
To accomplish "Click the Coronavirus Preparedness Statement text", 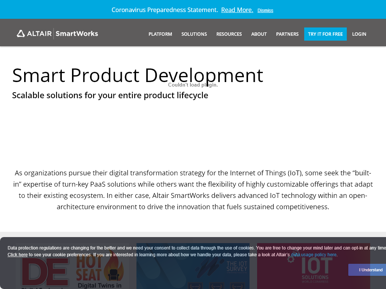I will pos(165,10).
